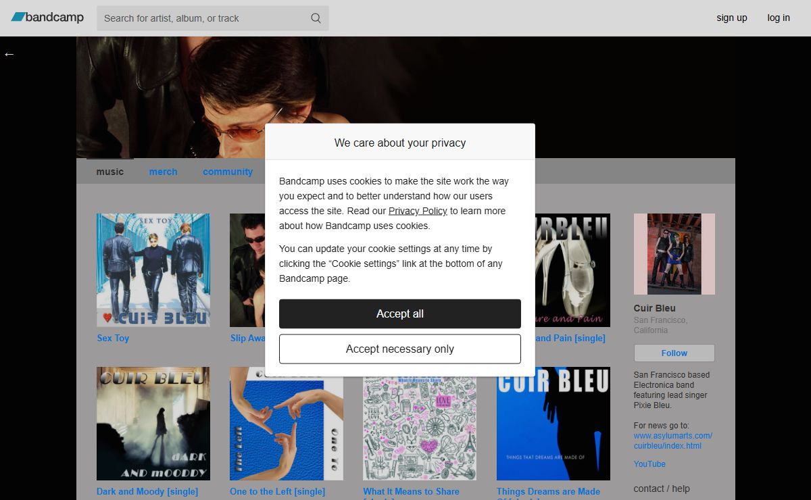811x500 pixels.
Task: Click the Cuir Bleu band name
Action: tap(655, 308)
